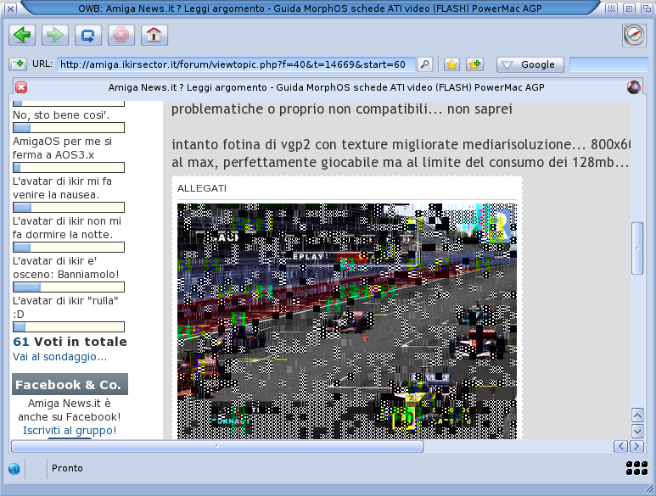
Task: Add bookmark using the star-plus icon
Action: point(474,64)
